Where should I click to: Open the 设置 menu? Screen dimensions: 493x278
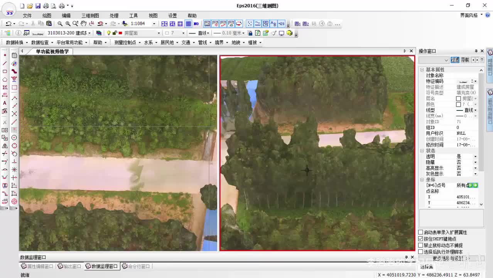pyautogui.click(x=172, y=16)
